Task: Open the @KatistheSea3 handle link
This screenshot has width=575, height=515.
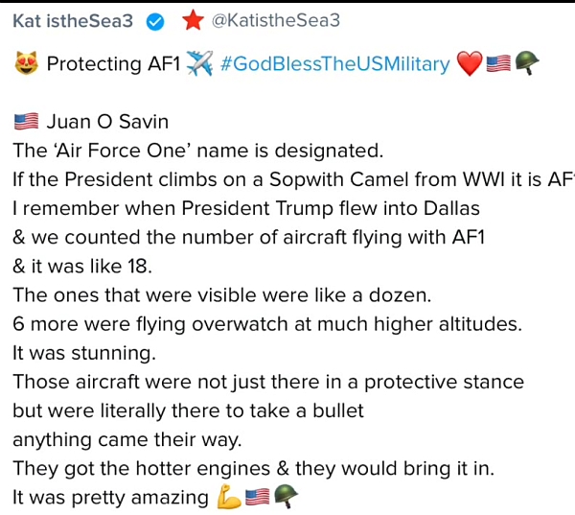Action: click(x=276, y=21)
